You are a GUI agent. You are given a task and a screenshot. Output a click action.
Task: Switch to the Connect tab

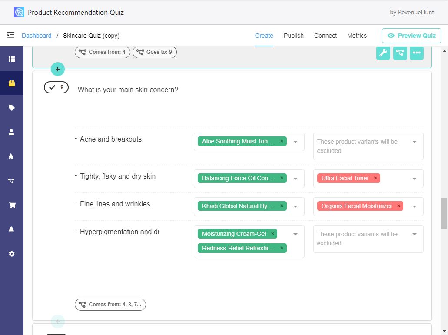pyautogui.click(x=325, y=36)
